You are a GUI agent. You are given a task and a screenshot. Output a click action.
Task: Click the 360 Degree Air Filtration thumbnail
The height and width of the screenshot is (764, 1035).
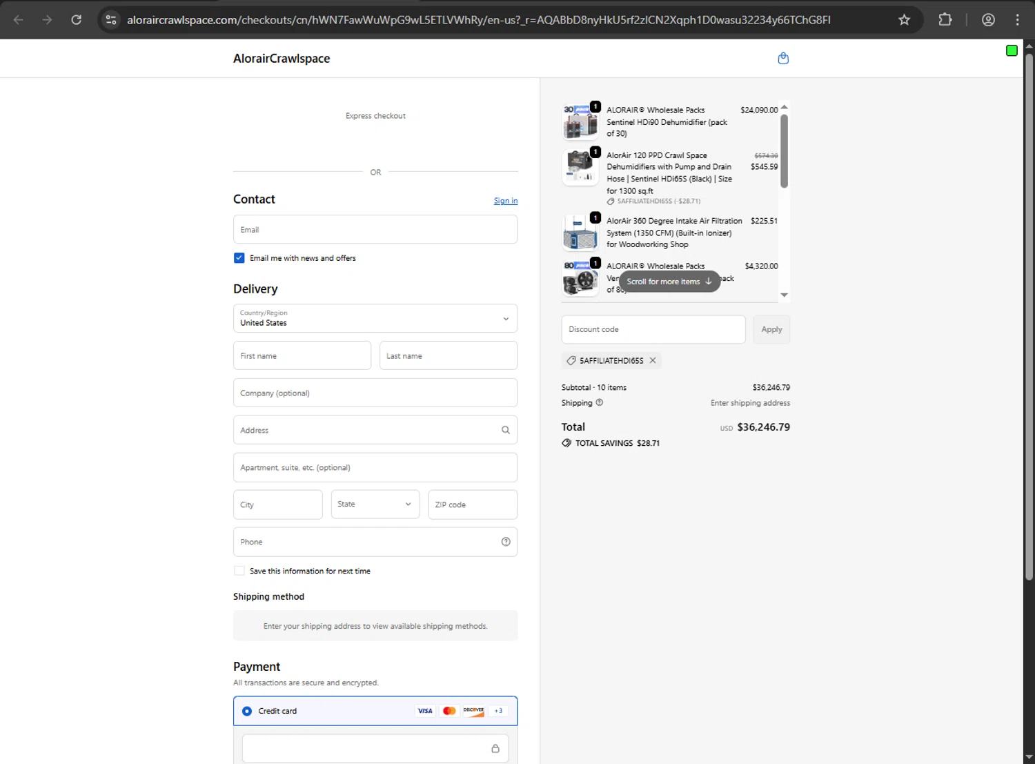point(580,233)
